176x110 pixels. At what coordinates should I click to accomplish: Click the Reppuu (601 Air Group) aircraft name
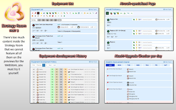pos(118,31)
